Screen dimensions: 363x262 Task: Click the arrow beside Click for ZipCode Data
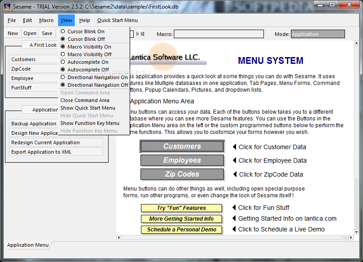235,174
